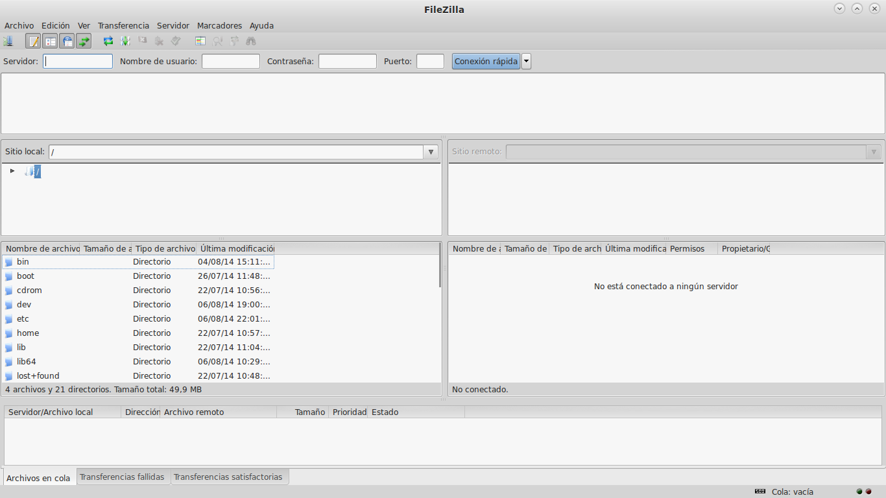
Task: Select the boot directory row
Action: point(138,276)
